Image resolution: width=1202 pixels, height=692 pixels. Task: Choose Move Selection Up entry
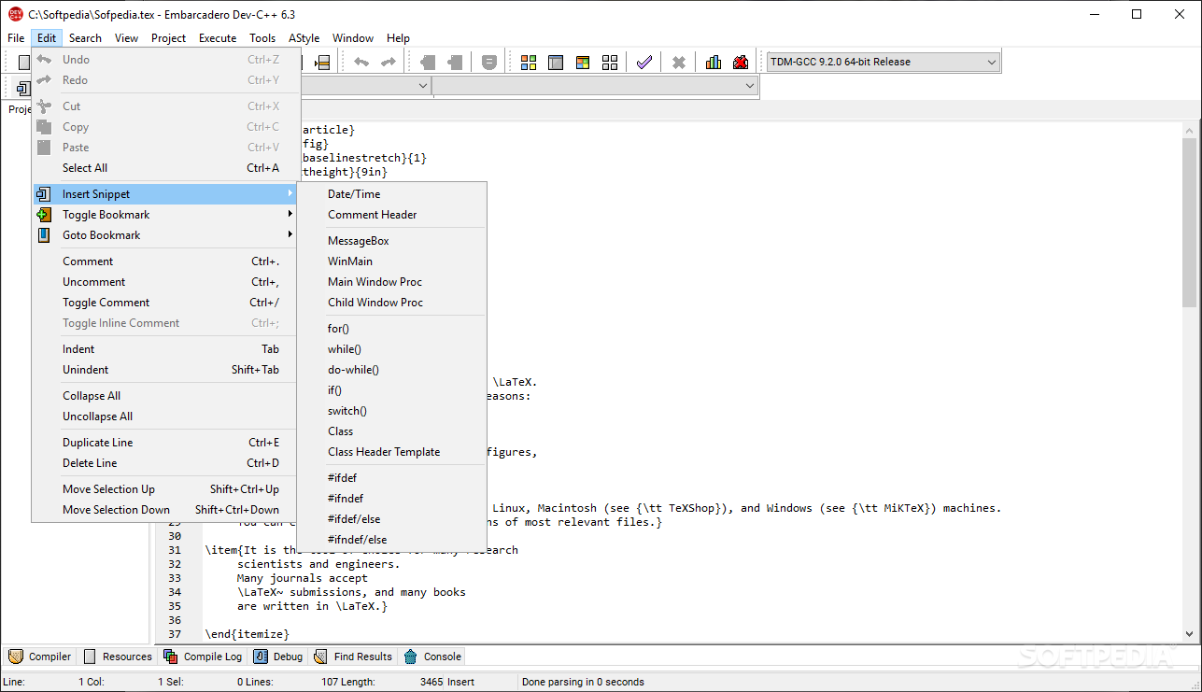click(x=164, y=489)
